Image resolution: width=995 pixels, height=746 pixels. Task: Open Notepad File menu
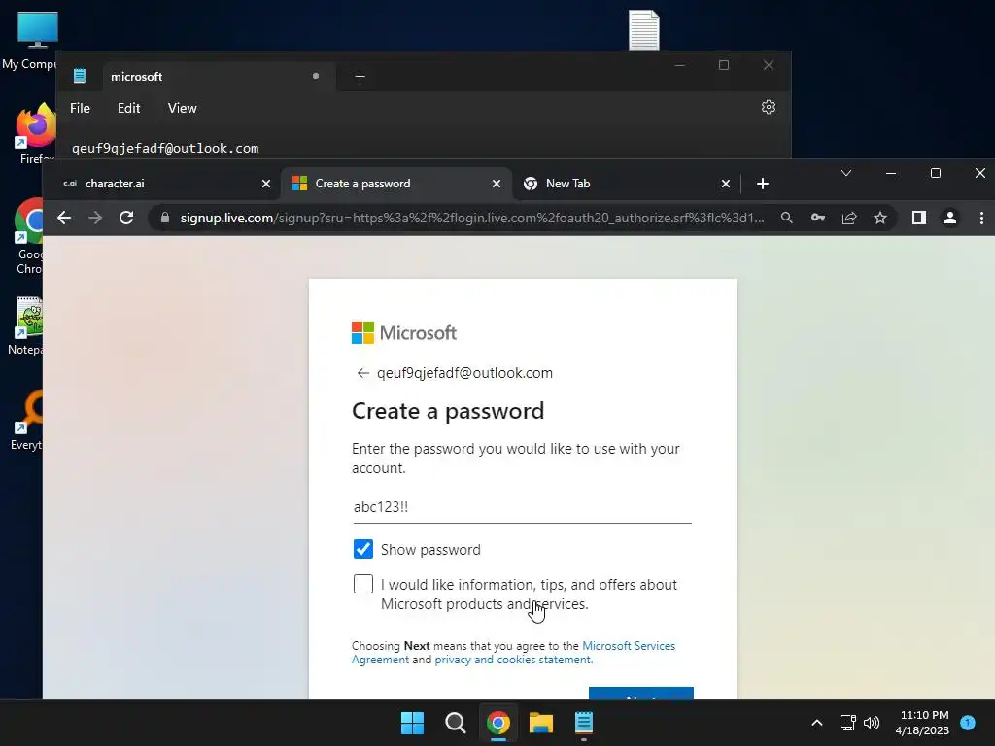pyautogui.click(x=80, y=108)
